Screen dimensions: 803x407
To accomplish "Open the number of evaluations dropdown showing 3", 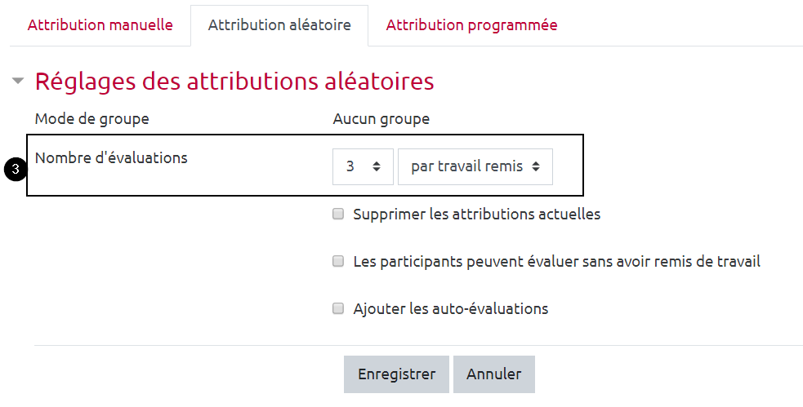I will coord(363,166).
